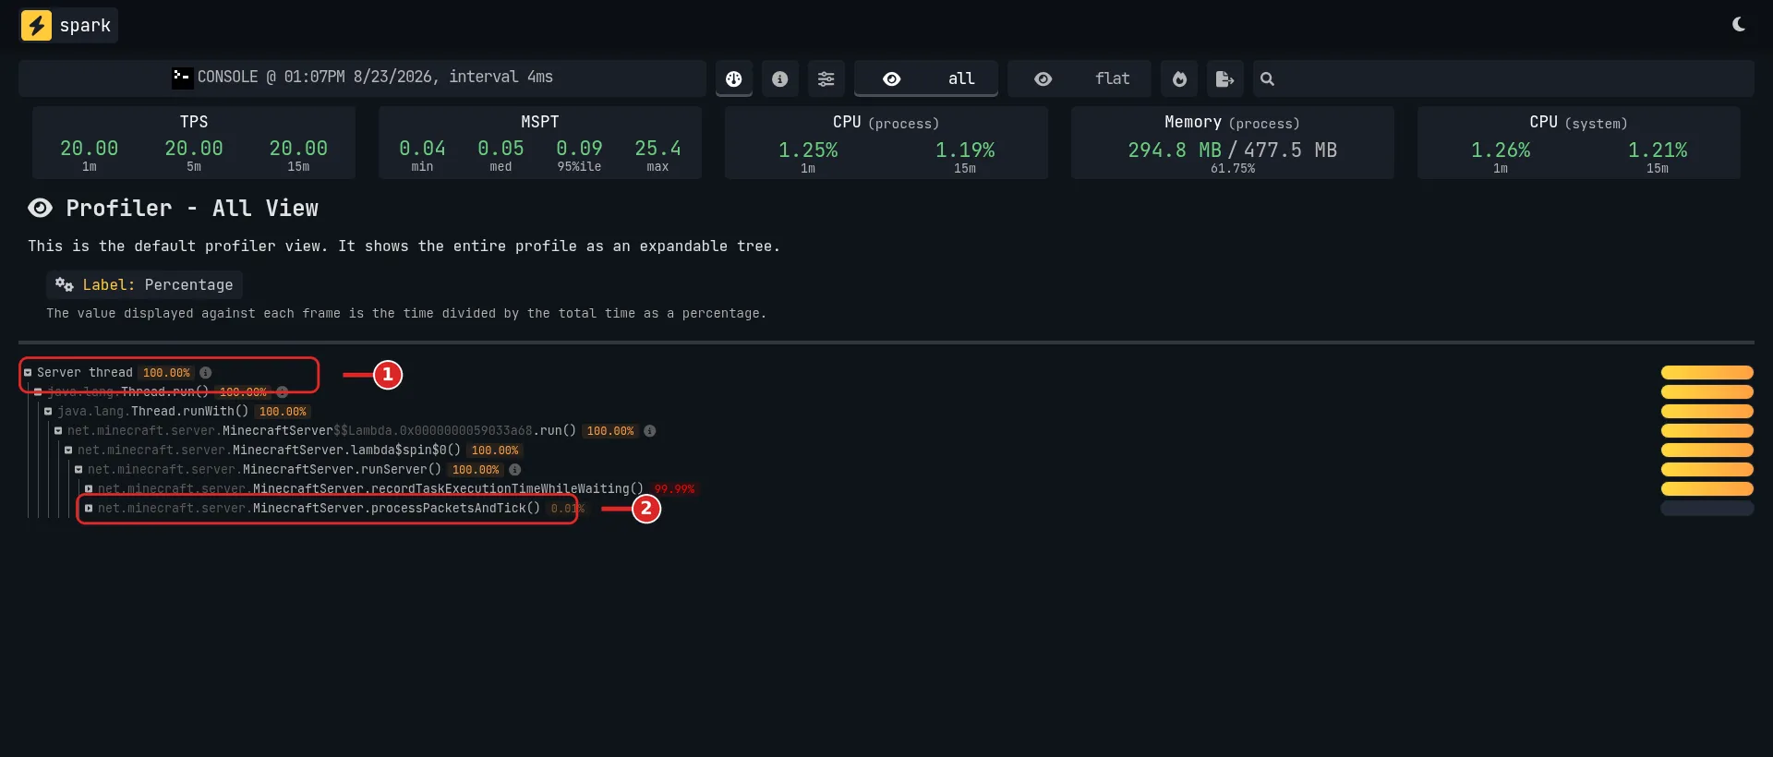Select Server thread row text
Image resolution: width=1773 pixels, height=757 pixels.
[85, 373]
